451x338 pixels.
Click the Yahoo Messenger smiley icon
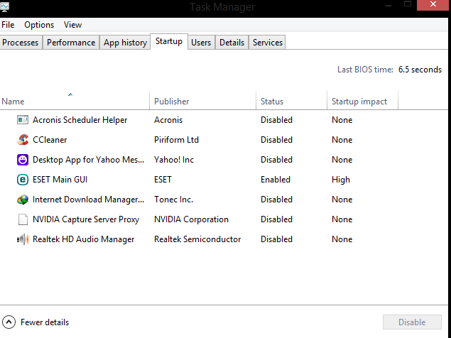23,160
